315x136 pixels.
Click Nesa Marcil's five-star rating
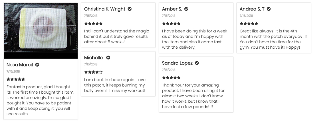16,79
